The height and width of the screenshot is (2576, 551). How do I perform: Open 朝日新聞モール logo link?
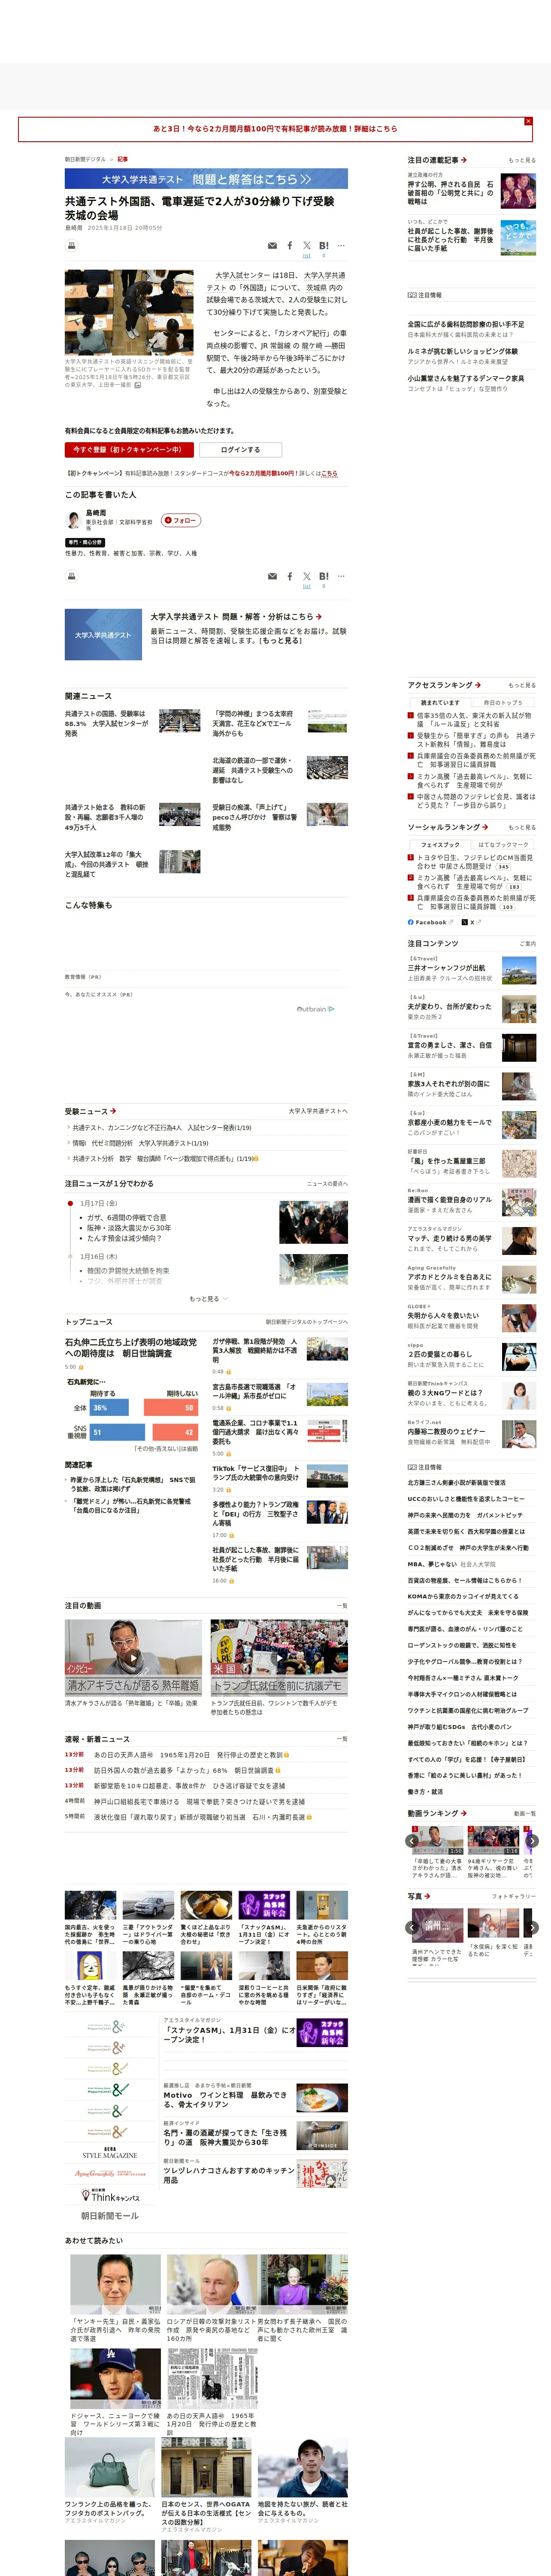[110, 2216]
